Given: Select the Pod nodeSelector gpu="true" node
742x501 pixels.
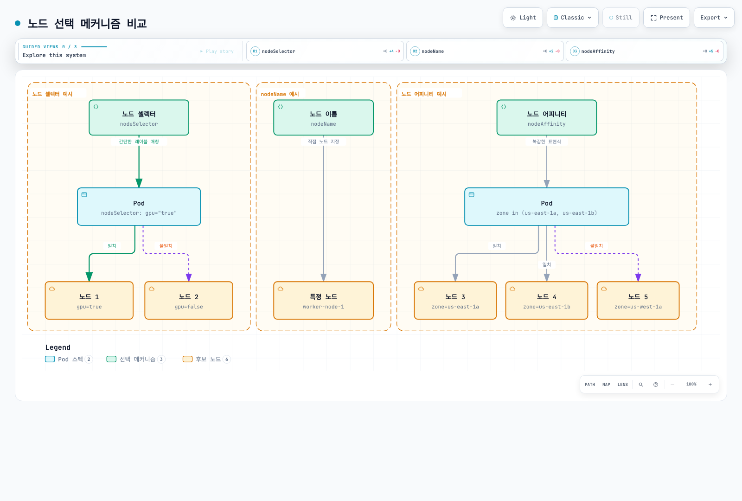Looking at the screenshot, I should coord(139,207).
